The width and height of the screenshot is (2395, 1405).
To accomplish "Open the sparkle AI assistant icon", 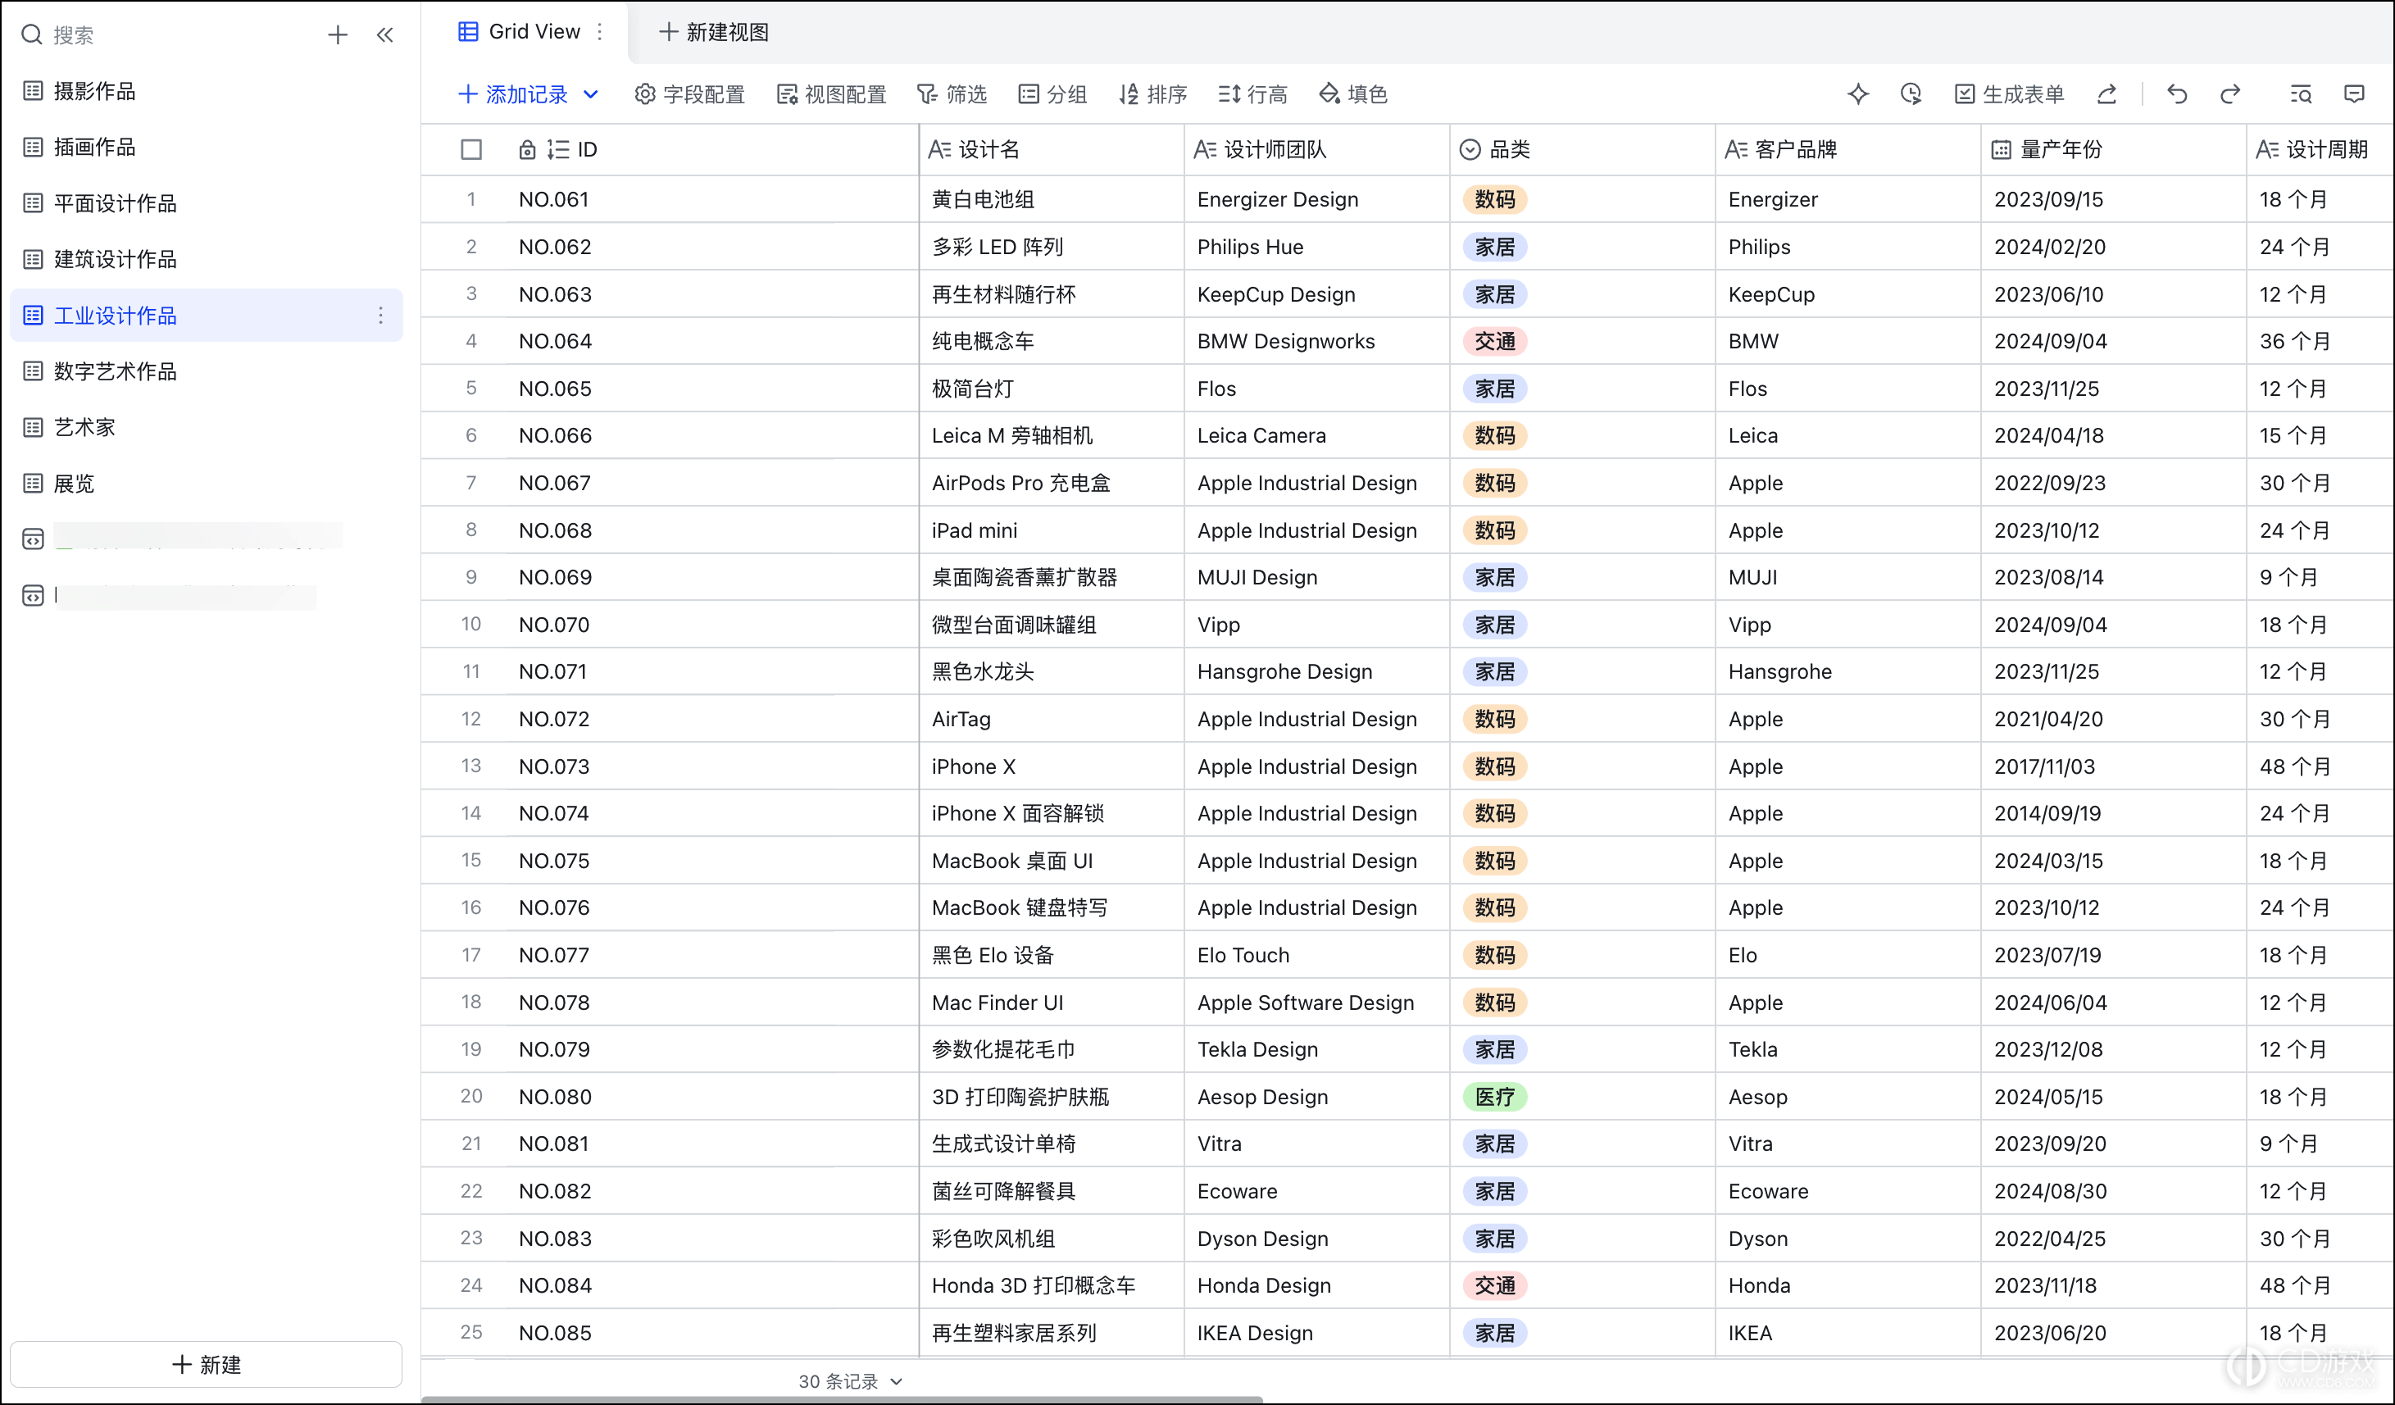I will (1858, 94).
